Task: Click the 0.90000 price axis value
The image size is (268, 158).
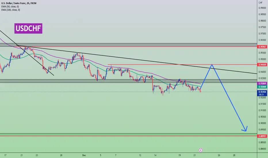Action: pyautogui.click(x=262, y=123)
